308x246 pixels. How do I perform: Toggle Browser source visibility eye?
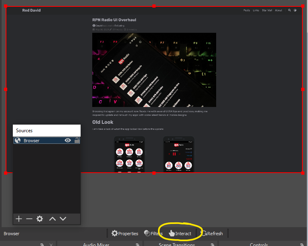tap(68, 140)
